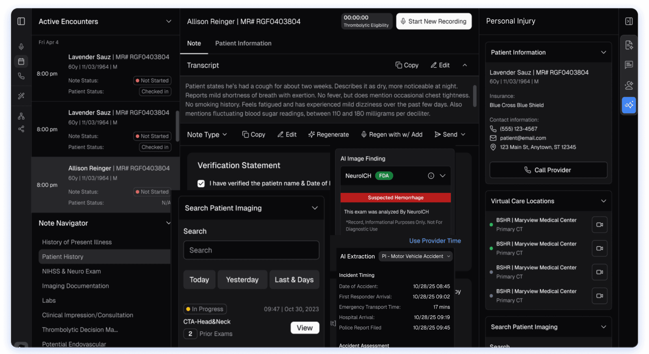
Task: Uncheck the verified patient name checkbox
Action: click(x=201, y=183)
